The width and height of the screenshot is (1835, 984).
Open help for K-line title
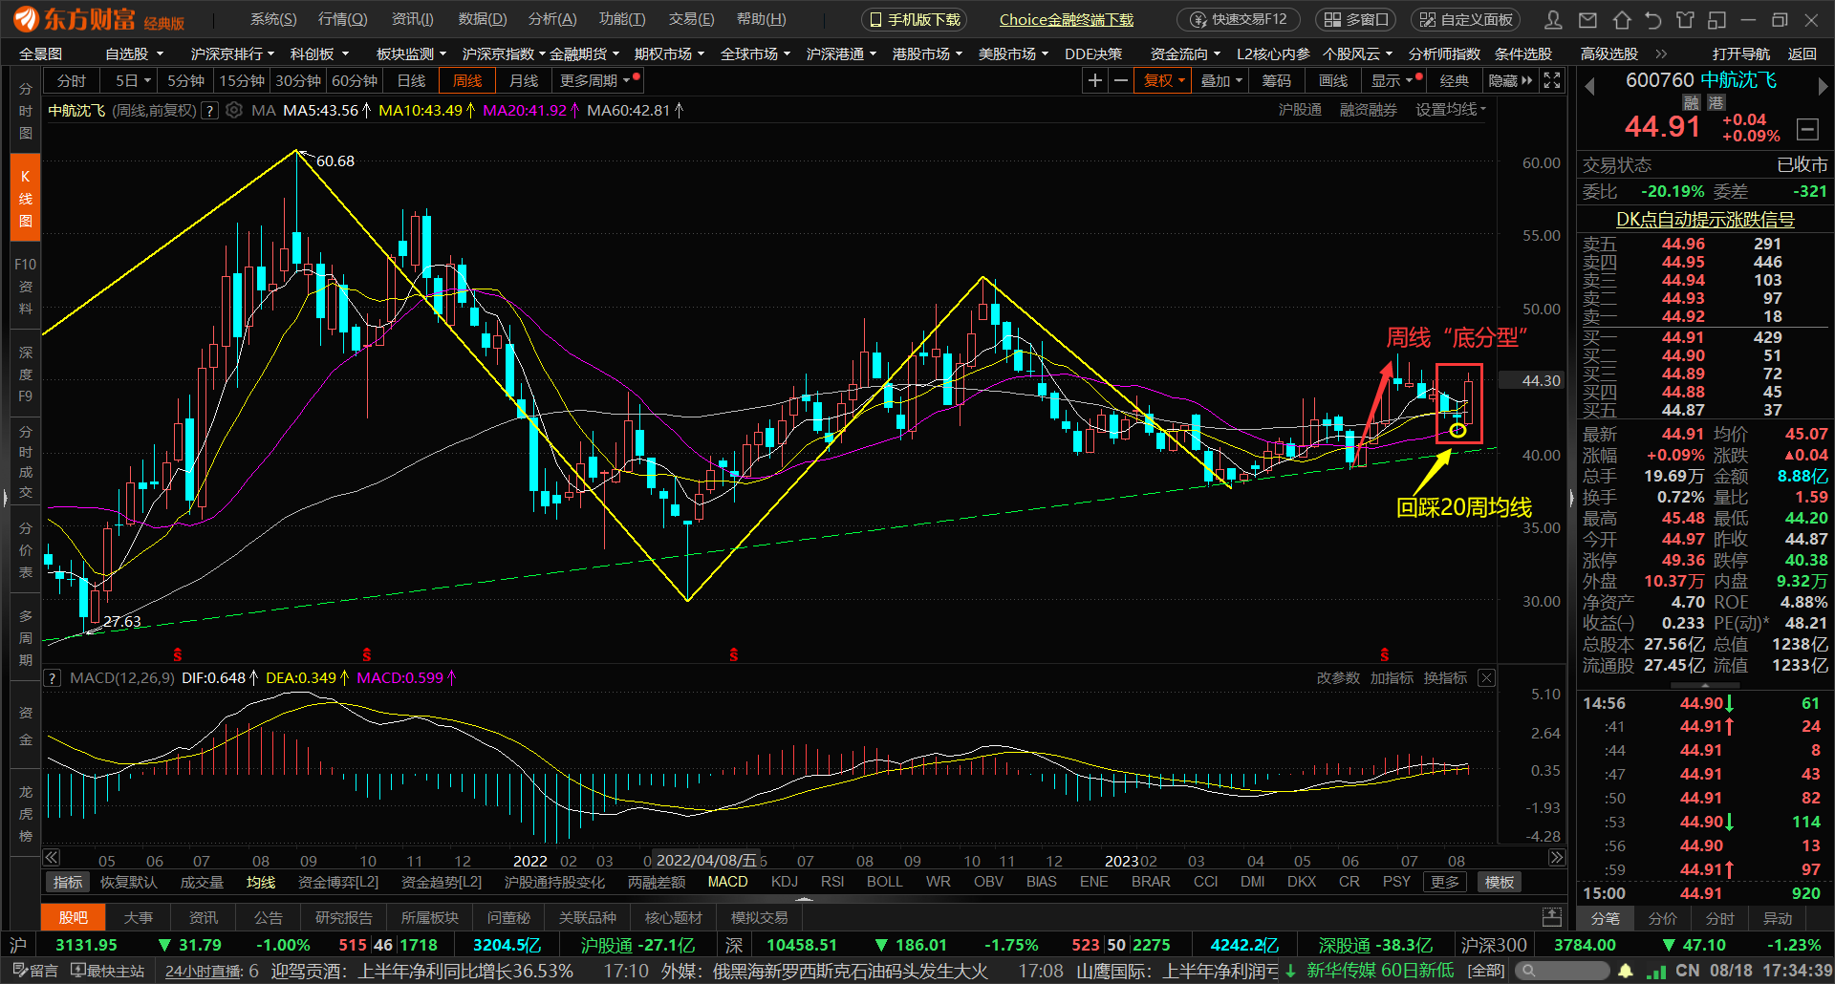point(210,111)
